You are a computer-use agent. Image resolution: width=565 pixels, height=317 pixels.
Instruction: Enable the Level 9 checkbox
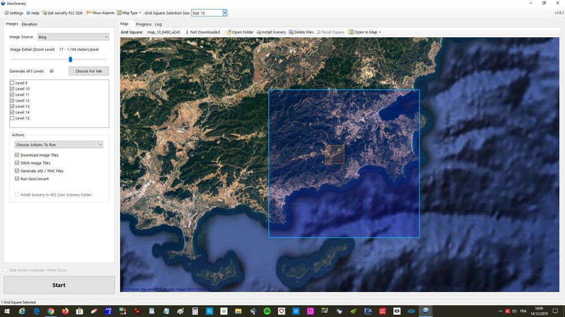tap(12, 83)
